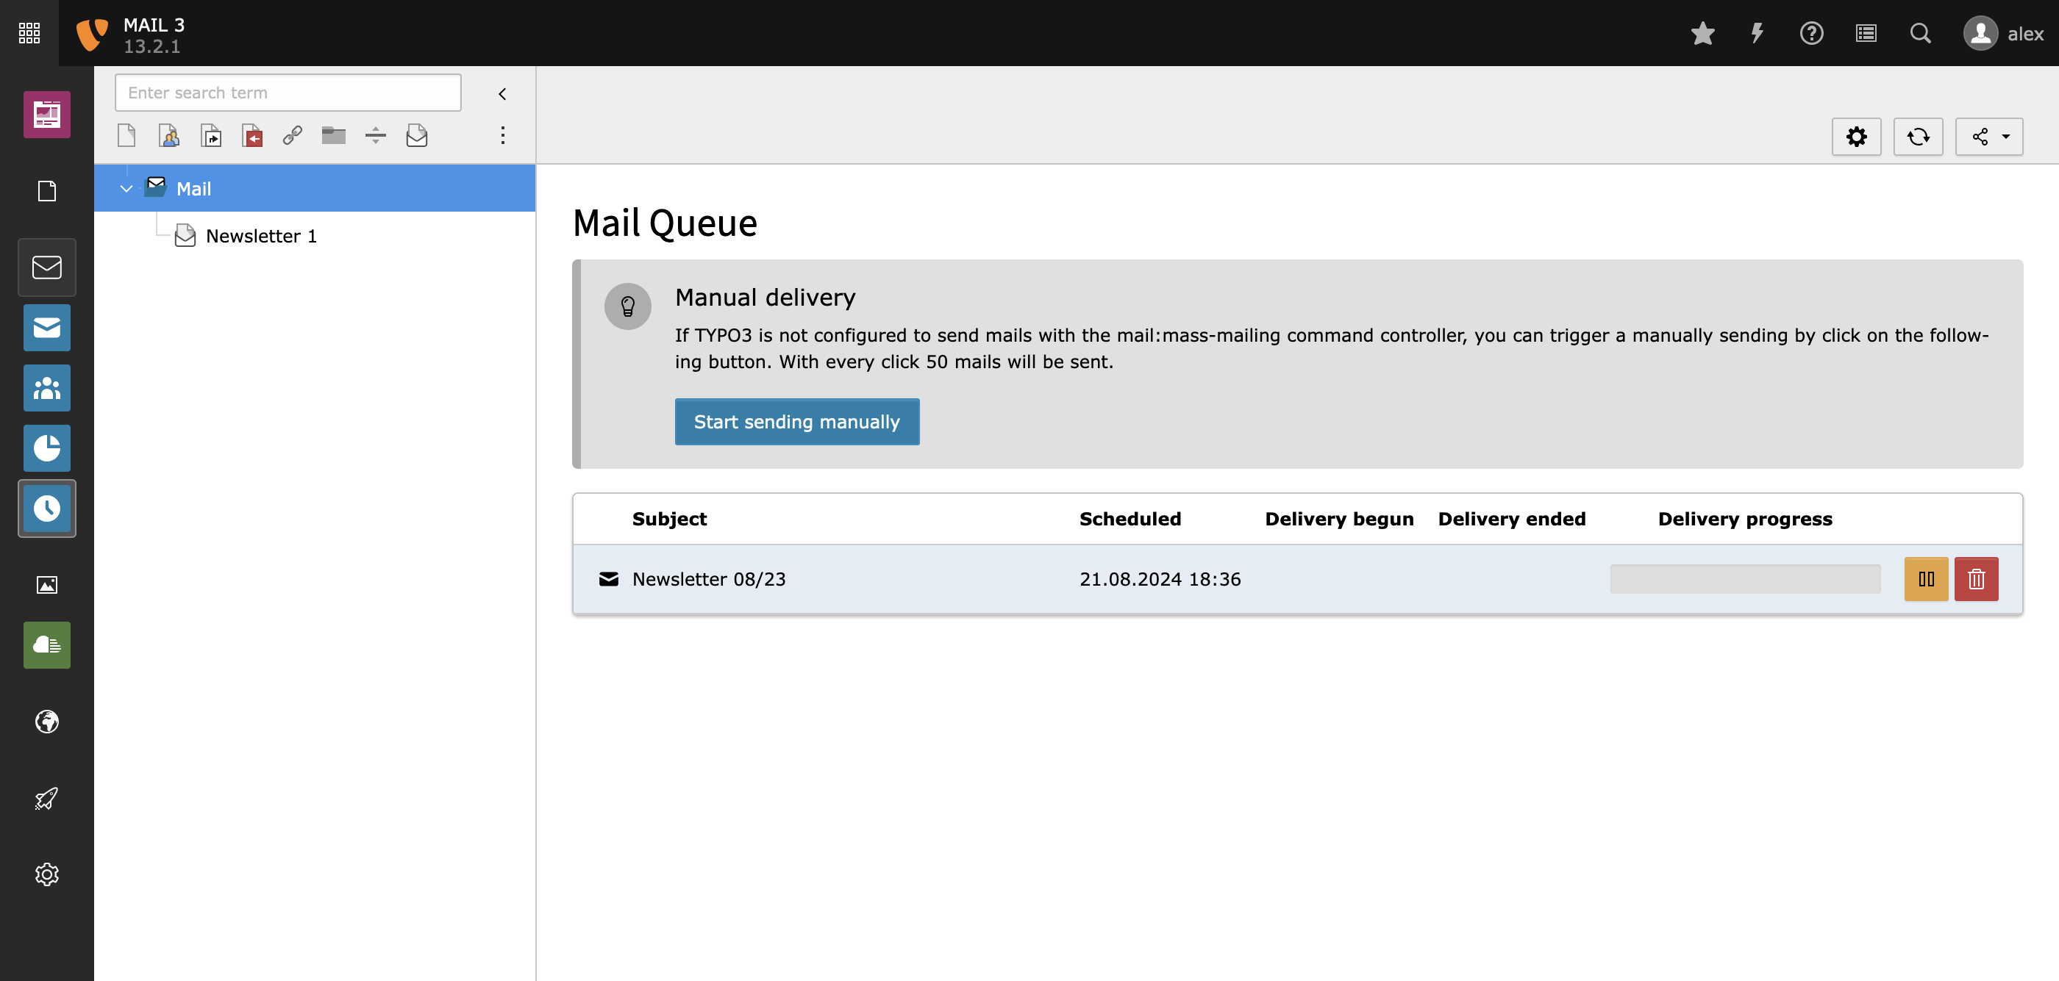Collapse the page tree panel
The height and width of the screenshot is (981, 2059).
pyautogui.click(x=502, y=93)
